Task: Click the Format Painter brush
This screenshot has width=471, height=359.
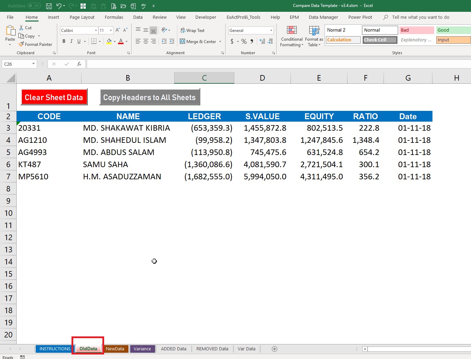Action: tap(22, 44)
